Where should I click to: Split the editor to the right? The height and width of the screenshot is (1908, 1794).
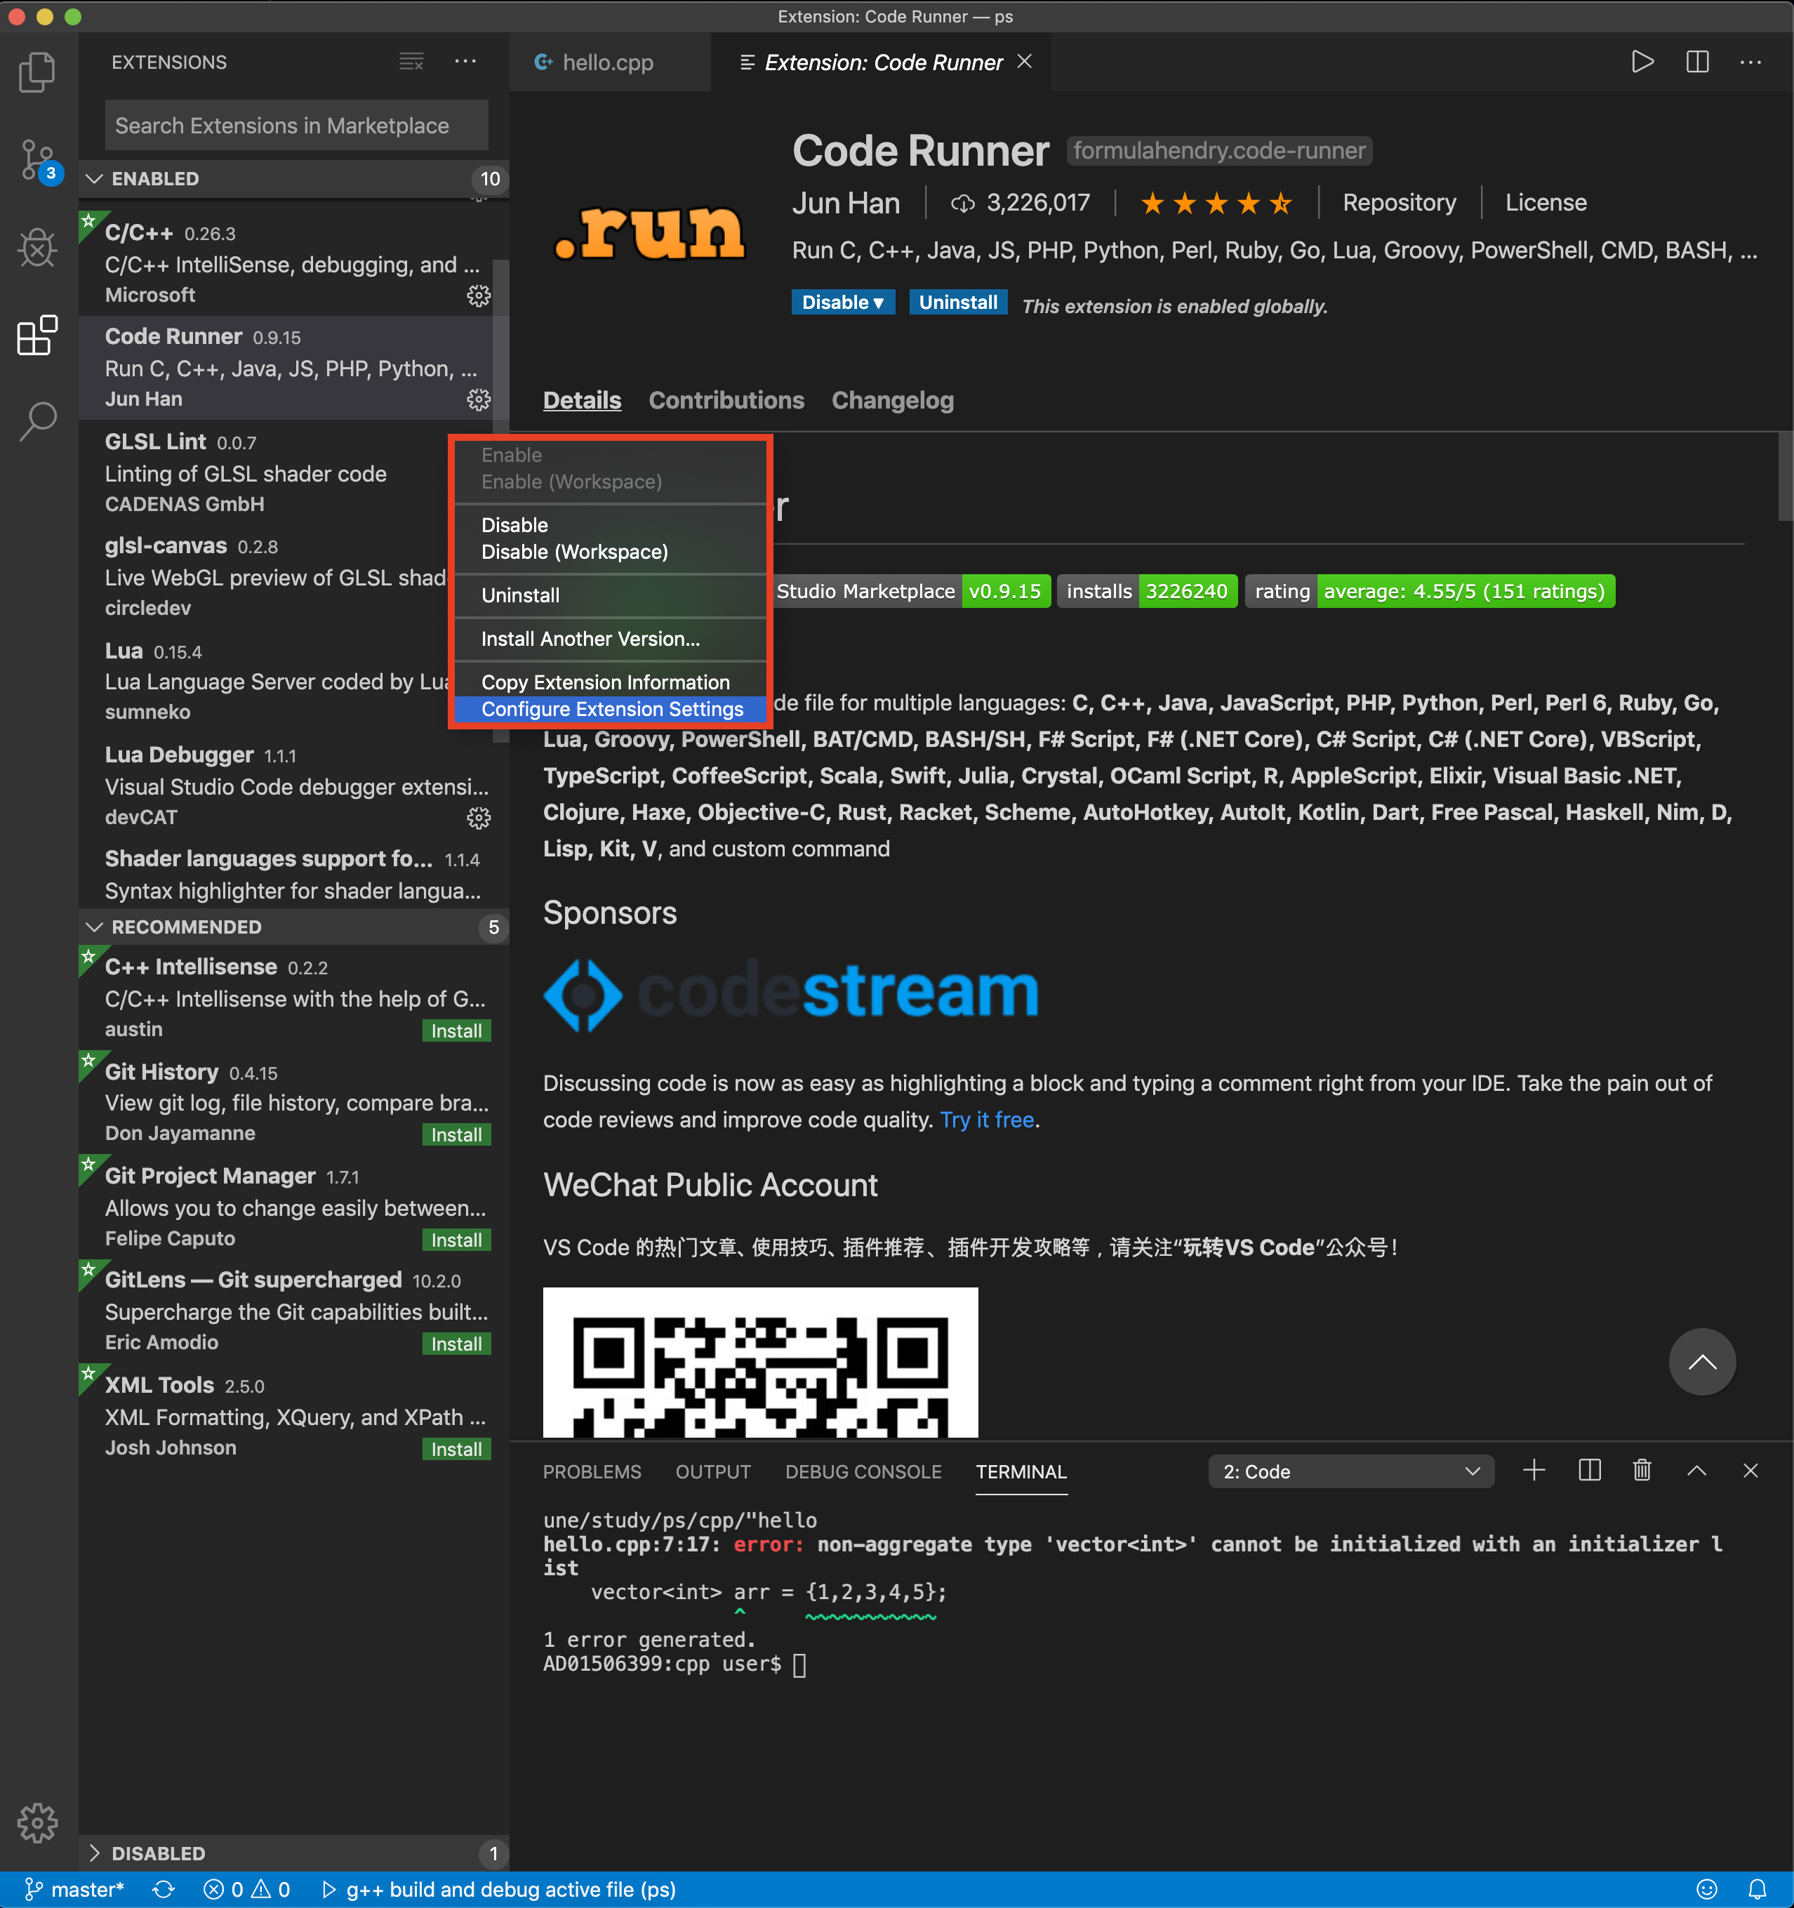click(1696, 62)
